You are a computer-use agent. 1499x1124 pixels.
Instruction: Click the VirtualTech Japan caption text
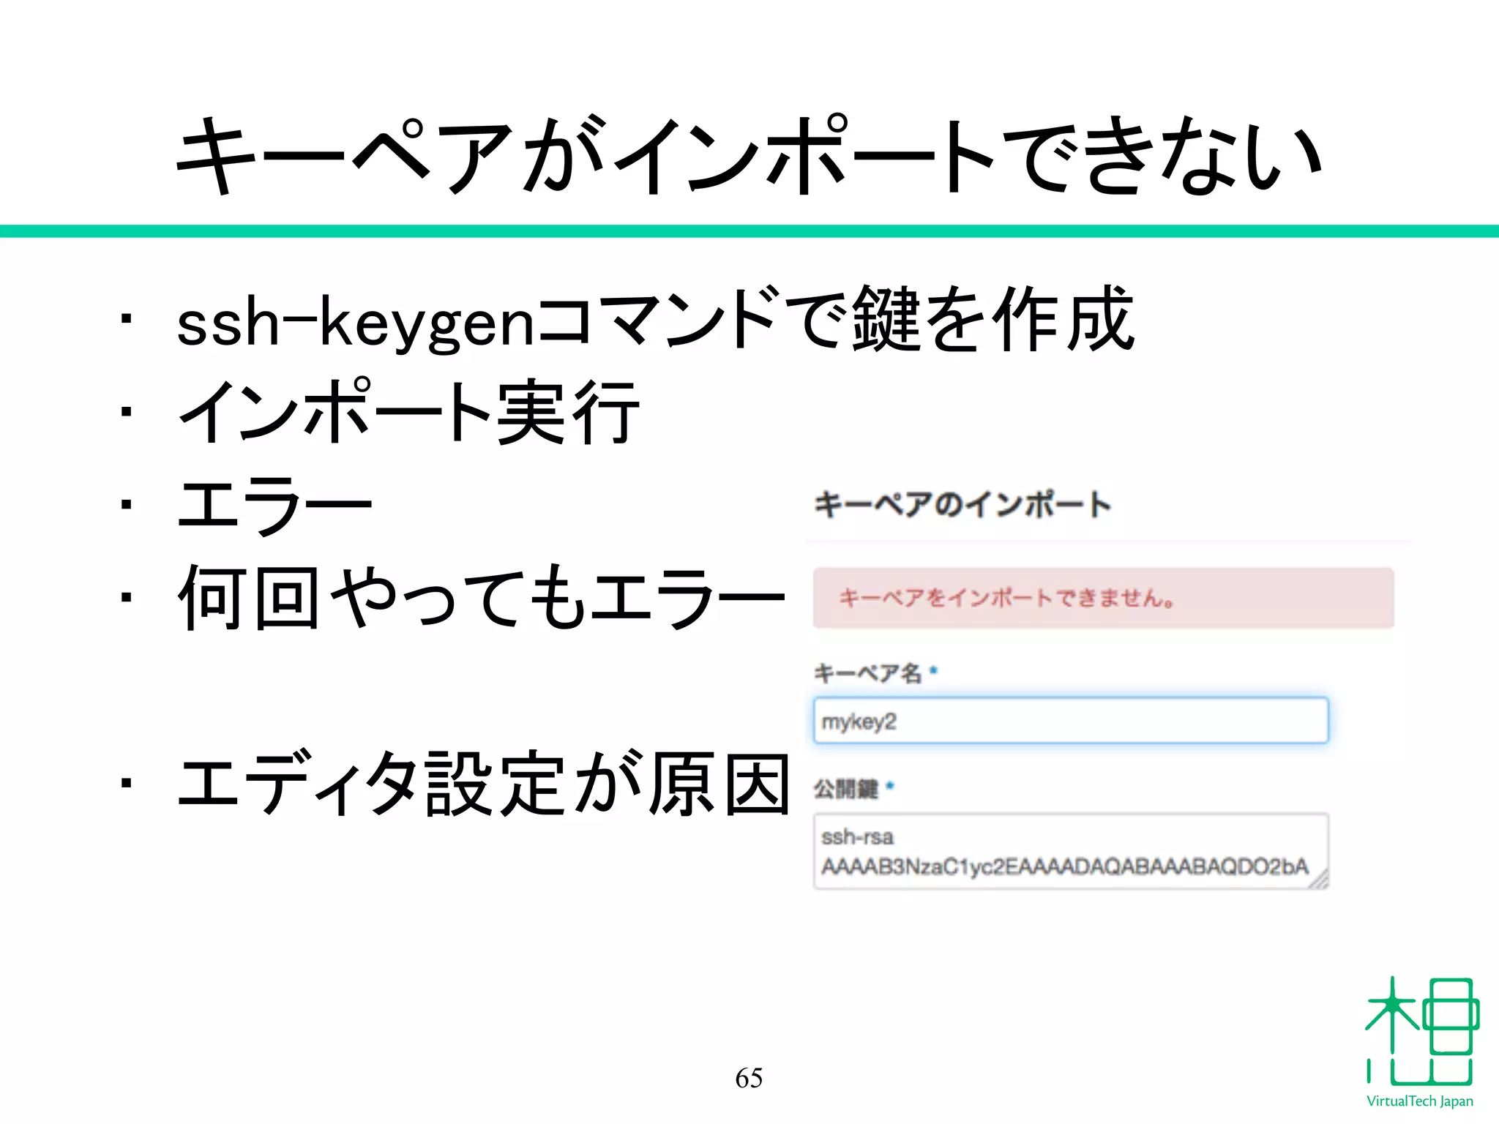pos(1420,1101)
